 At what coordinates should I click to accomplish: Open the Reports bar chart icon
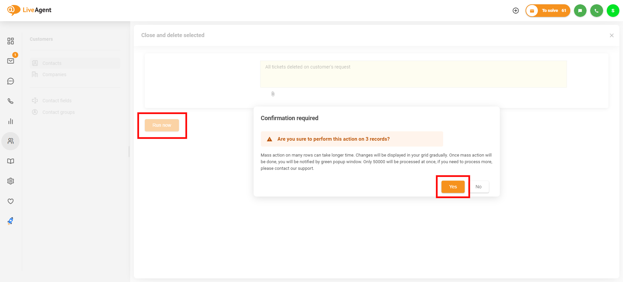[x=11, y=121]
